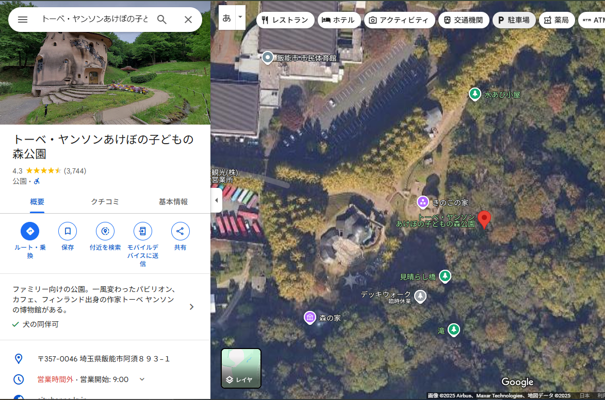Screen dimensions: 605x400
Task: Click the 公園 category label
Action: (19, 181)
